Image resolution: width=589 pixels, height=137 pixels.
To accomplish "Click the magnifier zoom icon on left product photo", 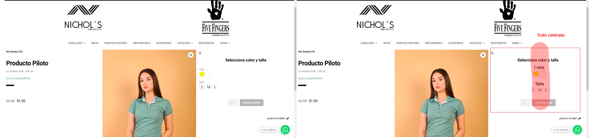I will click(x=191, y=55).
